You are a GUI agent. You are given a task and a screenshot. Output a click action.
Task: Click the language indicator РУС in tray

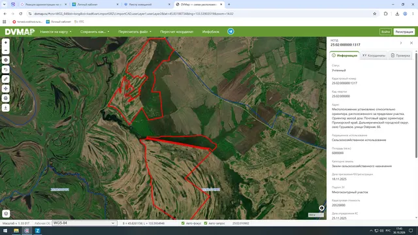(388, 230)
